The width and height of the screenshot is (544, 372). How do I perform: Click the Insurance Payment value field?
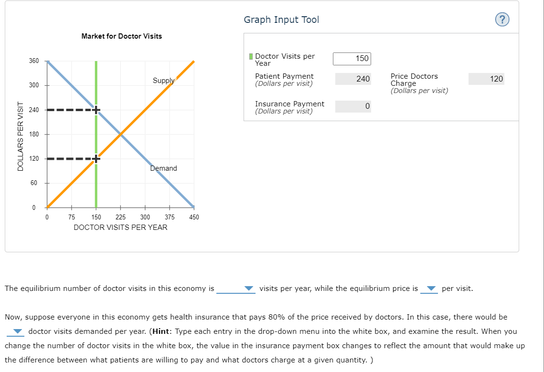pos(353,106)
